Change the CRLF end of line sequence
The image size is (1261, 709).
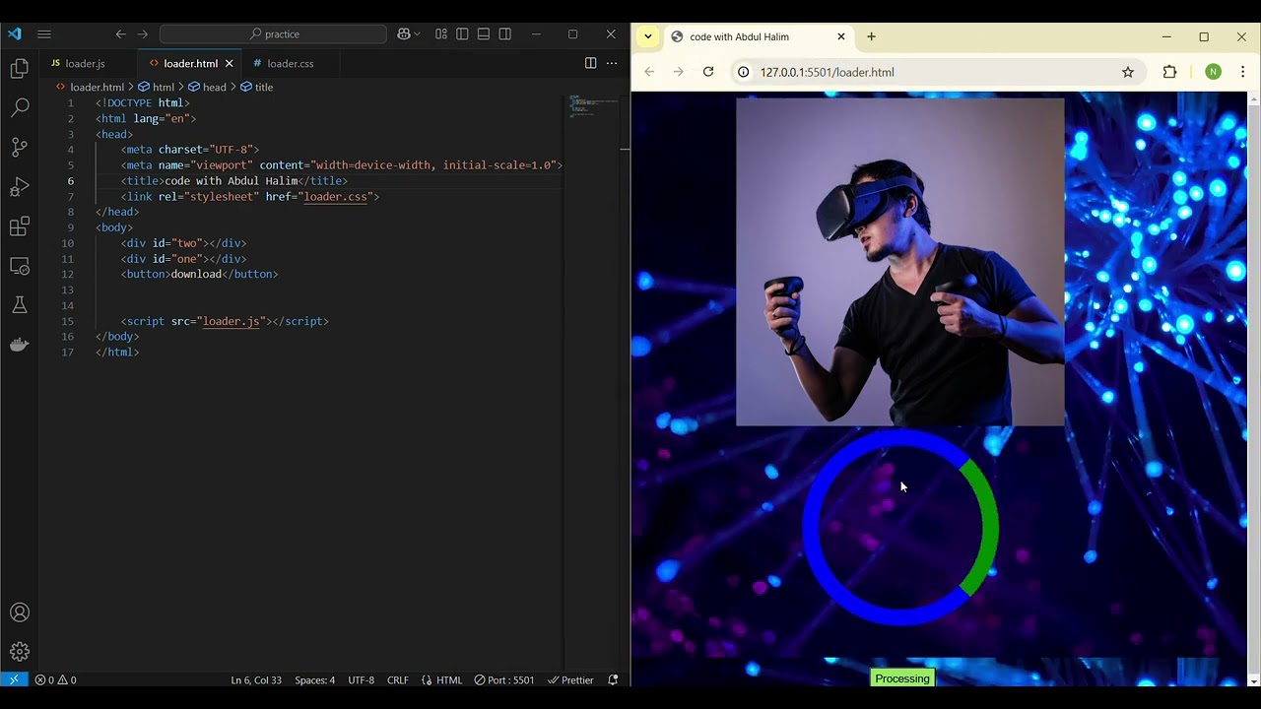coord(398,679)
